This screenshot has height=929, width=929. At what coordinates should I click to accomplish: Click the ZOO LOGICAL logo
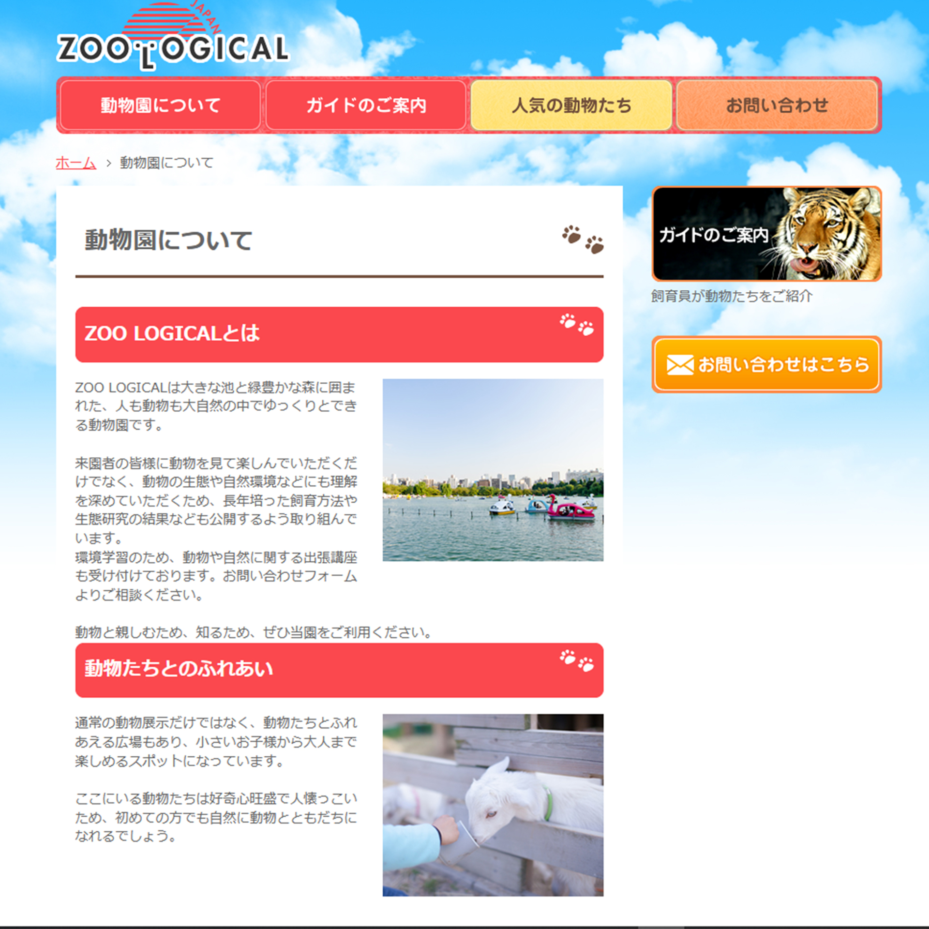(173, 36)
